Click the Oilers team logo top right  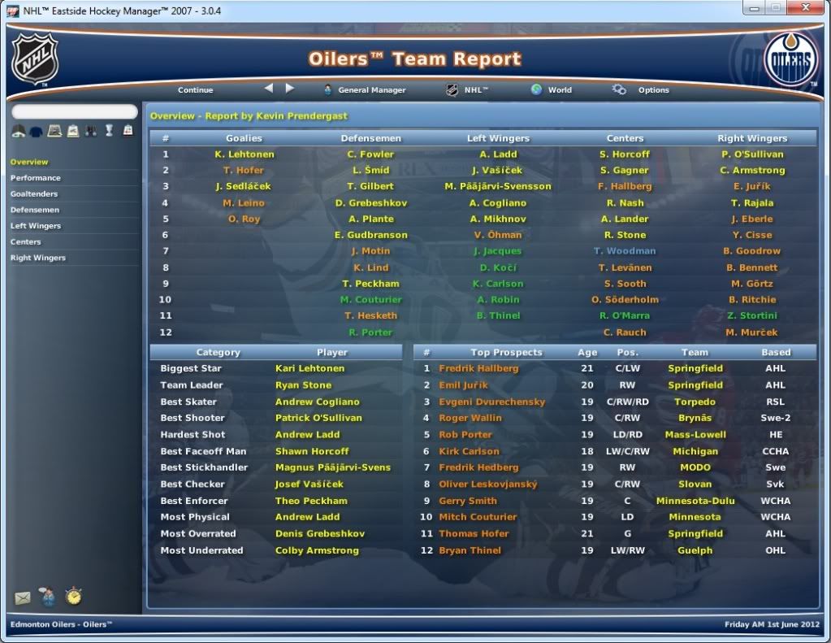(790, 60)
